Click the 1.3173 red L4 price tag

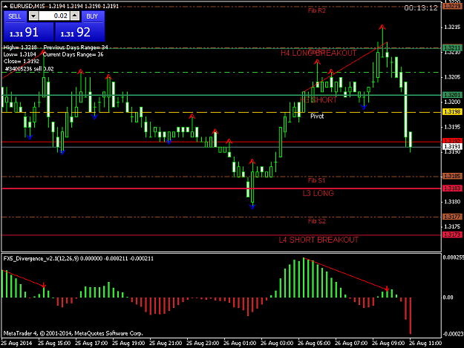pyautogui.click(x=452, y=234)
